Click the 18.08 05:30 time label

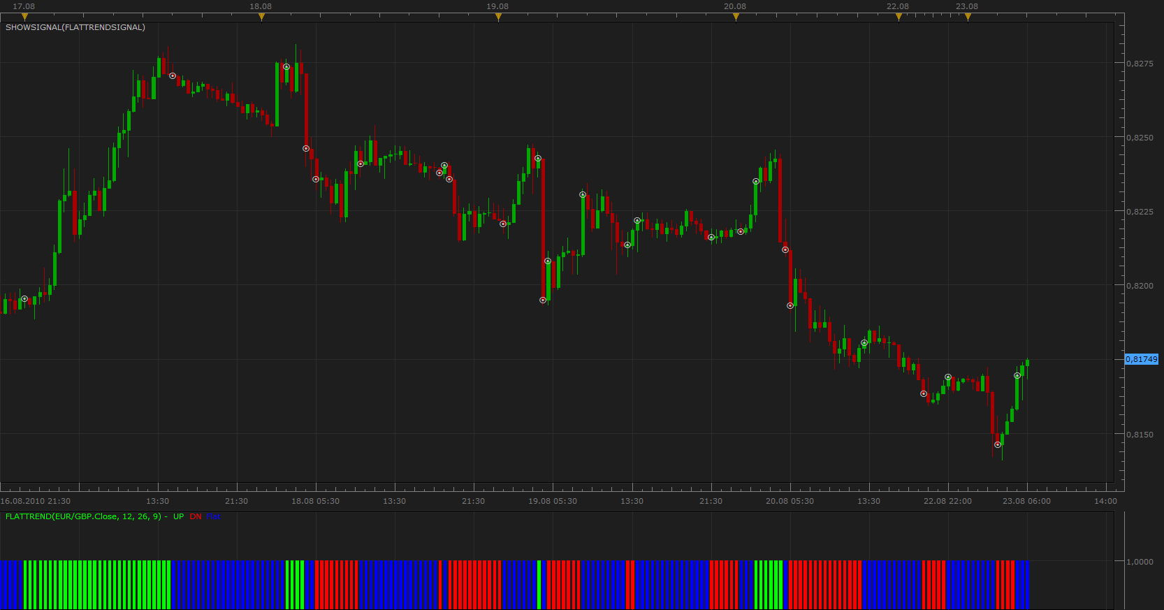tap(315, 501)
